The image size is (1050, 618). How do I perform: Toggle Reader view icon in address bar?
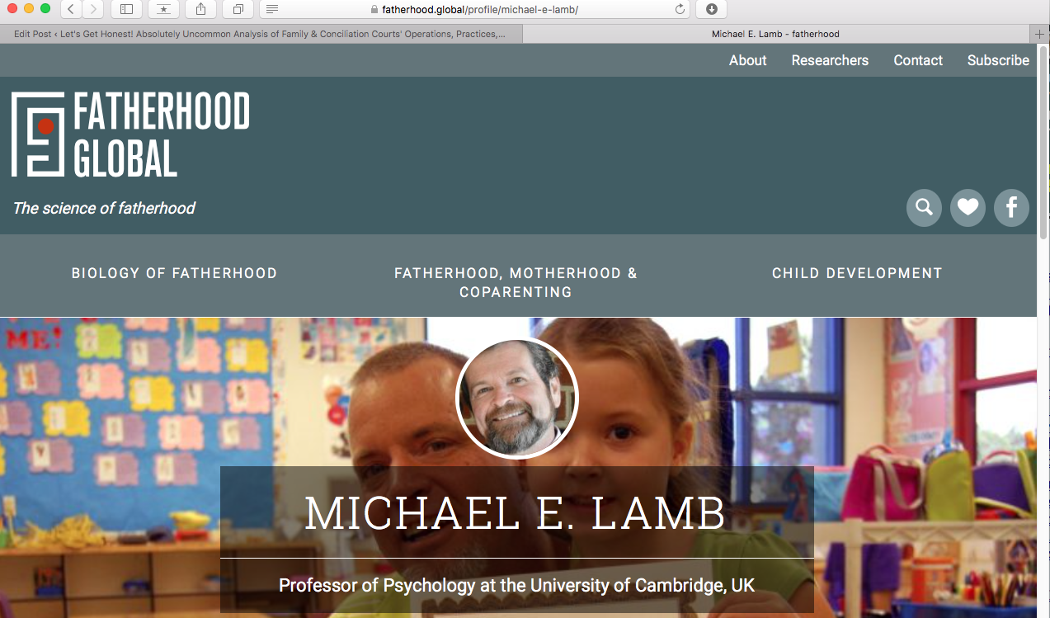coord(272,9)
